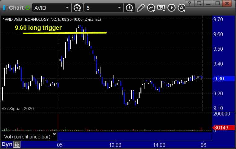
Task: Select the pencil drawing tool
Action: tap(141, 8)
